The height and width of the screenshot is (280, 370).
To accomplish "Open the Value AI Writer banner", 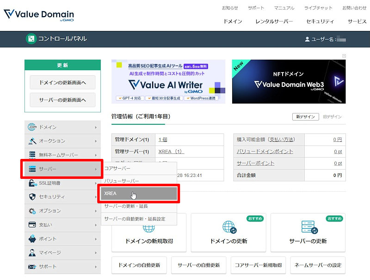I will tap(168, 82).
